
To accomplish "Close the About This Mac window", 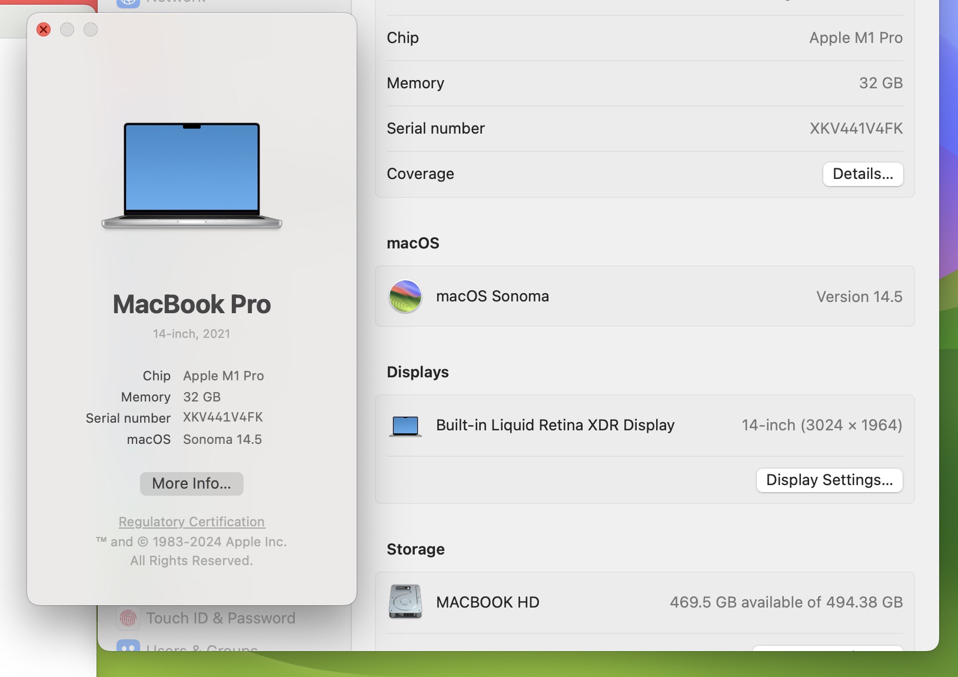I will click(44, 29).
